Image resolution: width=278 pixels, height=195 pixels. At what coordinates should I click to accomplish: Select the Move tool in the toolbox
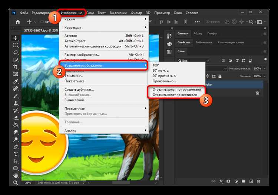[x=16, y=38]
